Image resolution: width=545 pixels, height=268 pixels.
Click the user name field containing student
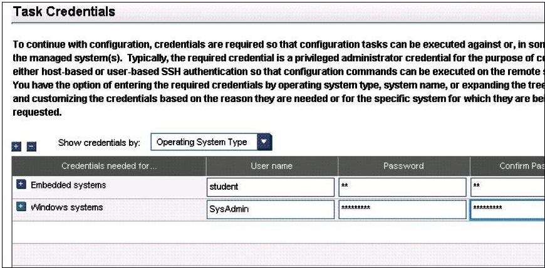271,187
